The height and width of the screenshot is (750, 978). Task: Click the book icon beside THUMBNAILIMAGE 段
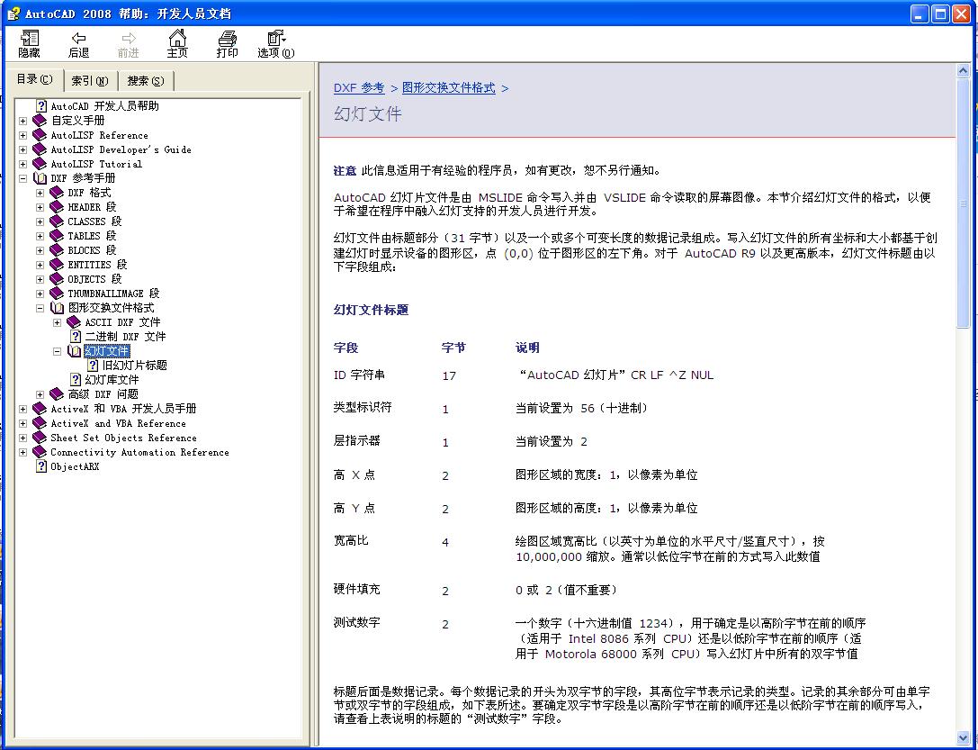[57, 294]
